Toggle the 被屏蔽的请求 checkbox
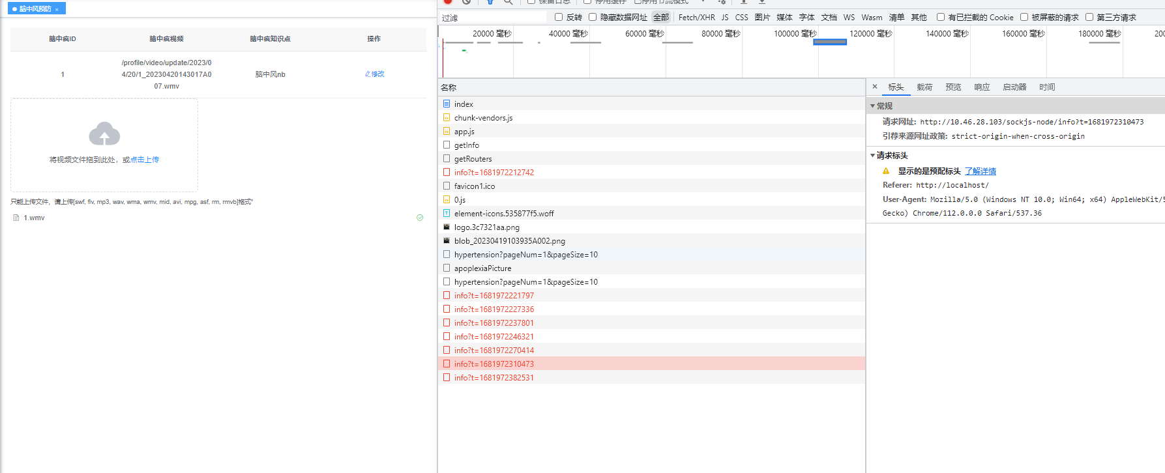1165x473 pixels. click(x=1024, y=18)
